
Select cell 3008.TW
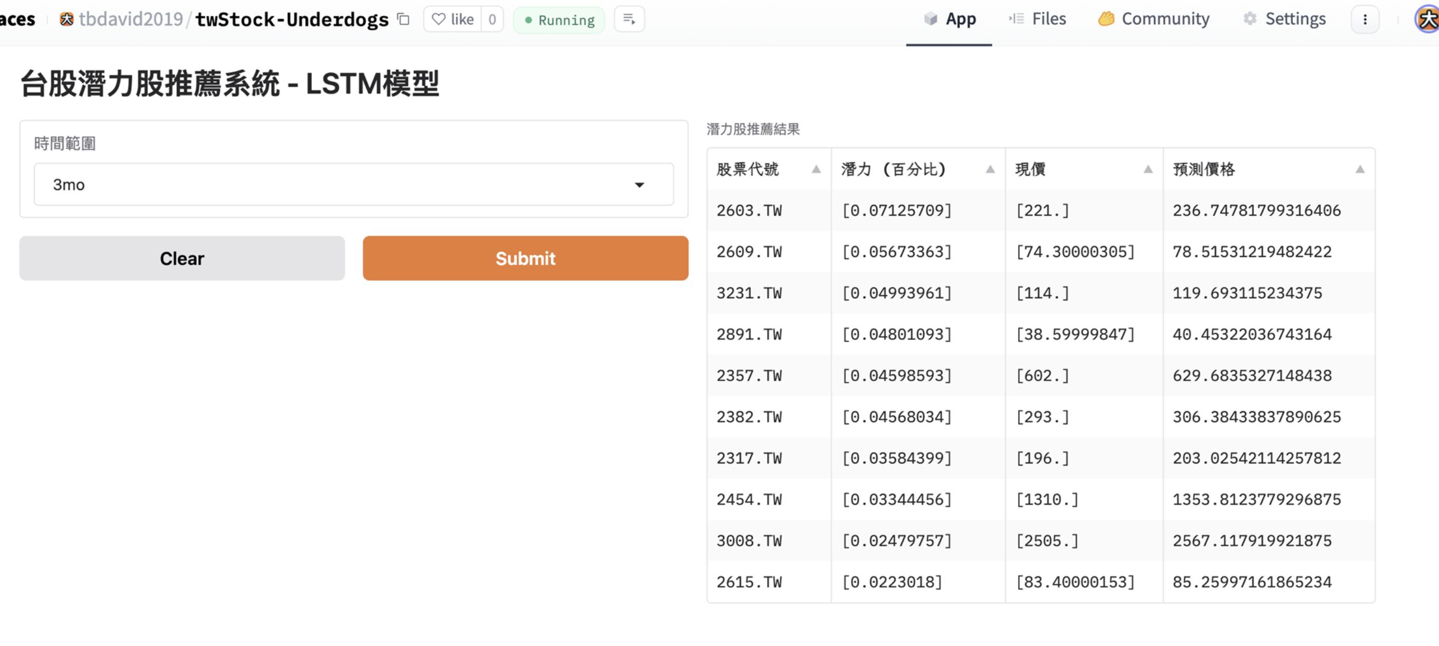click(x=769, y=541)
